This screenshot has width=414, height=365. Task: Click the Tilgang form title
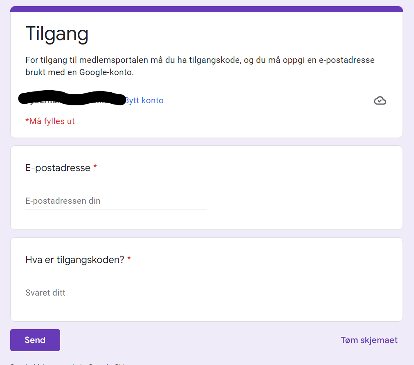(57, 33)
